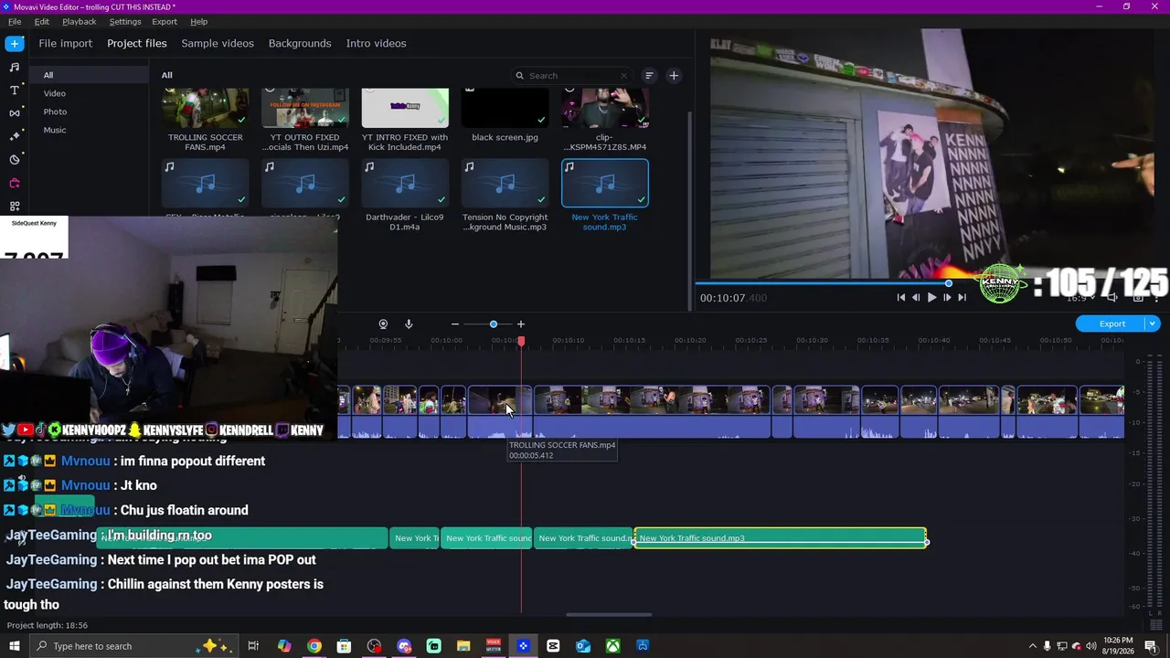The width and height of the screenshot is (1170, 658).
Task: Clear the media search with X icon
Action: (624, 76)
